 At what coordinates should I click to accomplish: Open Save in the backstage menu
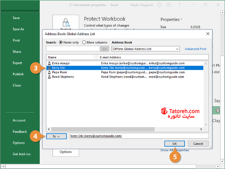tap(16, 18)
